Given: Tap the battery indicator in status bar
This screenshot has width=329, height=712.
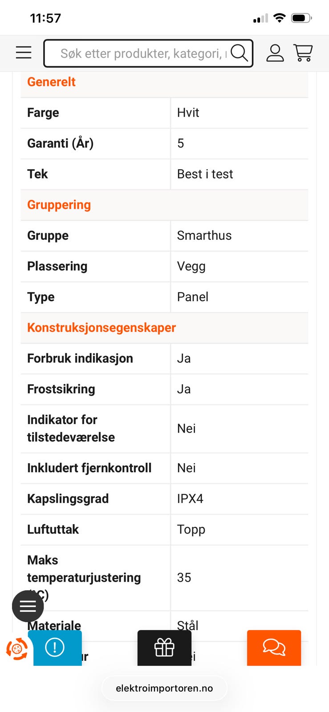Looking at the screenshot, I should (301, 18).
